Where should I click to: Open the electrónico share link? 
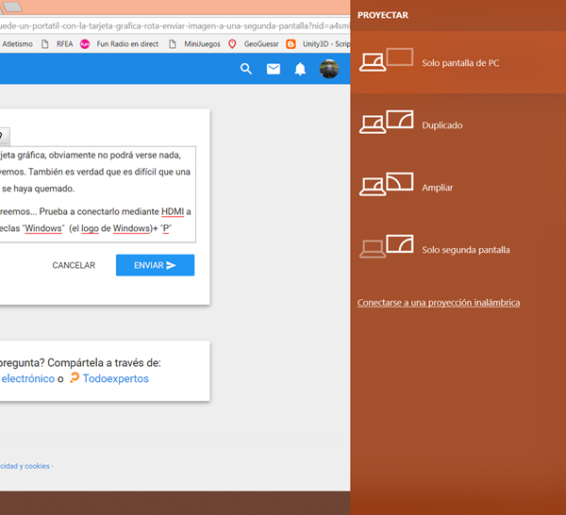[27, 378]
